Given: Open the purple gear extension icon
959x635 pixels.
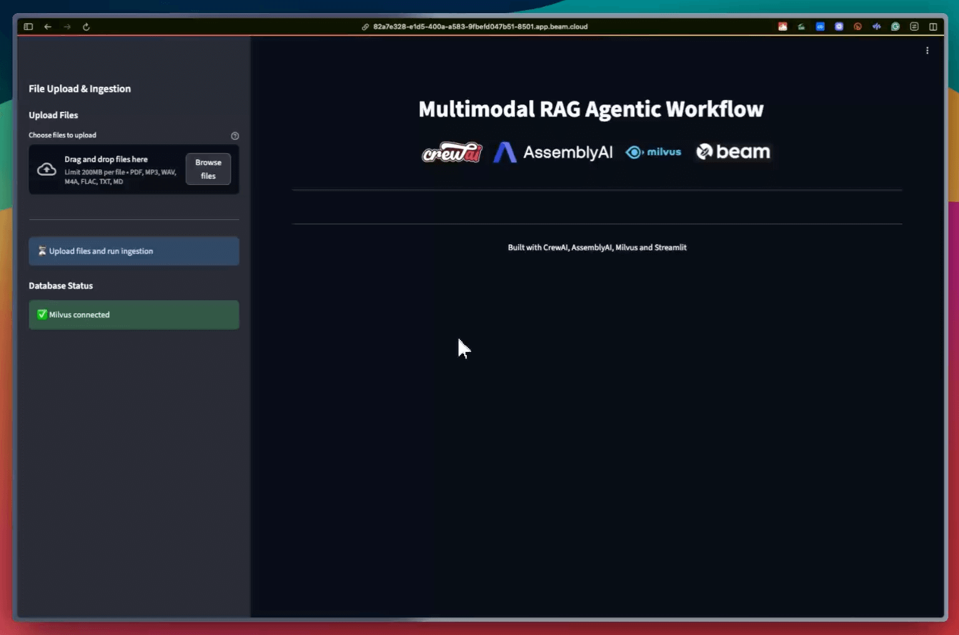Looking at the screenshot, I should (839, 26).
